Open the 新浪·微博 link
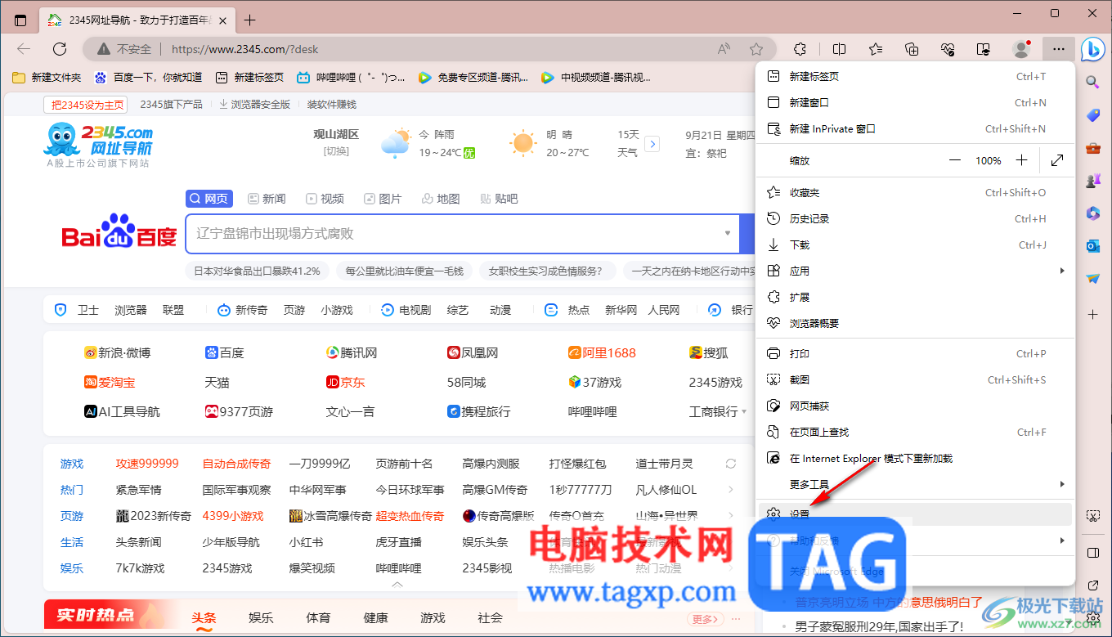This screenshot has width=1112, height=637. tap(117, 353)
